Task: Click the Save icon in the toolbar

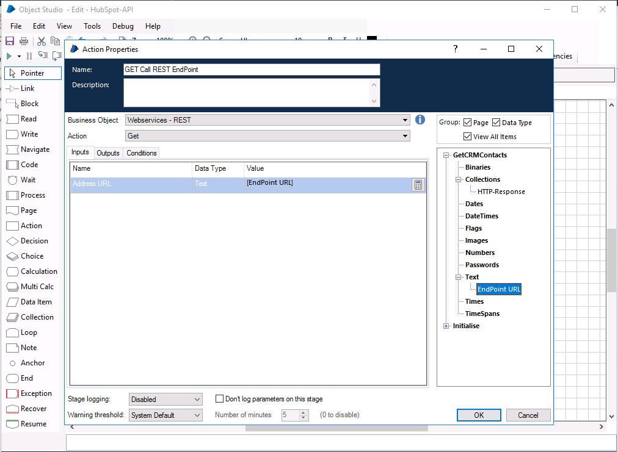Action: point(9,41)
